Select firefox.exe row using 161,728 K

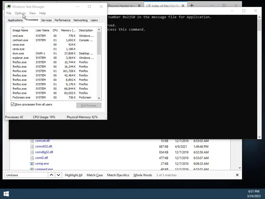54,71
